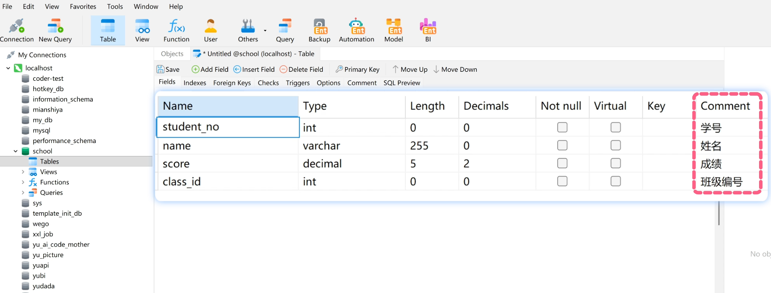Screen dimensions: 771x293
Task: Tick Not null for class_id row
Action: (562, 181)
